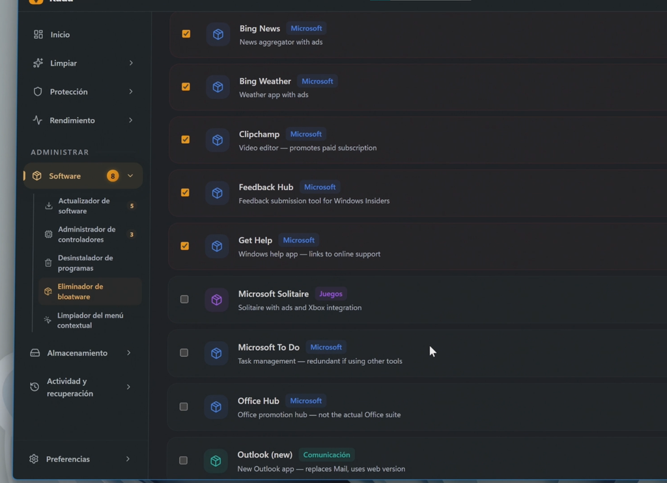Click the Administrador de controladores chip icon
The height and width of the screenshot is (483, 667).
(48, 234)
